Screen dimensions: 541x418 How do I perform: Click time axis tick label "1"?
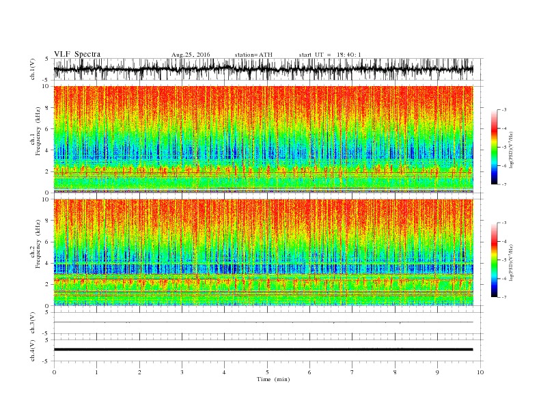pos(96,372)
